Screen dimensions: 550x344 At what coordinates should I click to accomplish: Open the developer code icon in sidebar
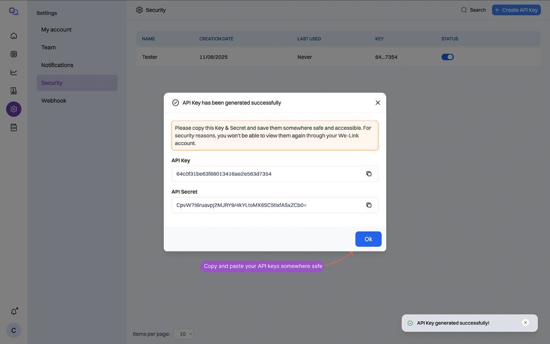point(14,128)
